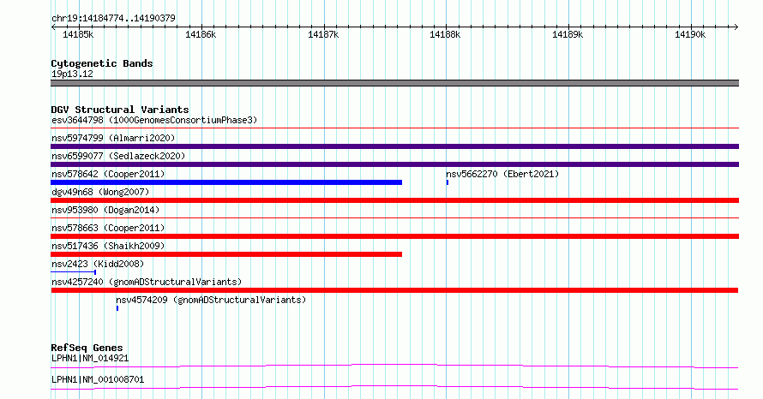Select the nsv953980 thin red line feature

coord(394,218)
